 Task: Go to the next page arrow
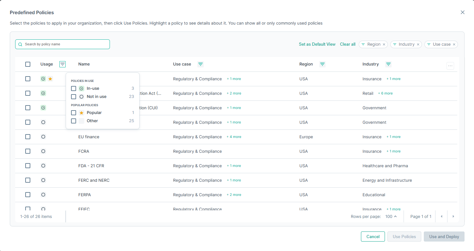[x=453, y=216]
